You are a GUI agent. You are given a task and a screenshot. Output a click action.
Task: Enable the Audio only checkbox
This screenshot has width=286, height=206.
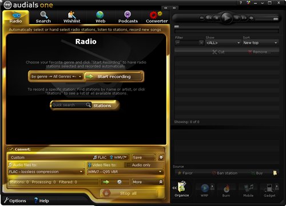click(129, 165)
